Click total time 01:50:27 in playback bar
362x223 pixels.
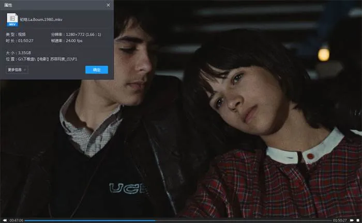click(x=340, y=220)
